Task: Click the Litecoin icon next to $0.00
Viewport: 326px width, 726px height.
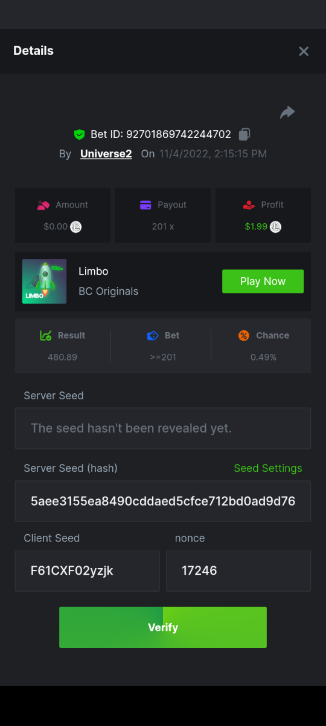Action: (x=76, y=227)
